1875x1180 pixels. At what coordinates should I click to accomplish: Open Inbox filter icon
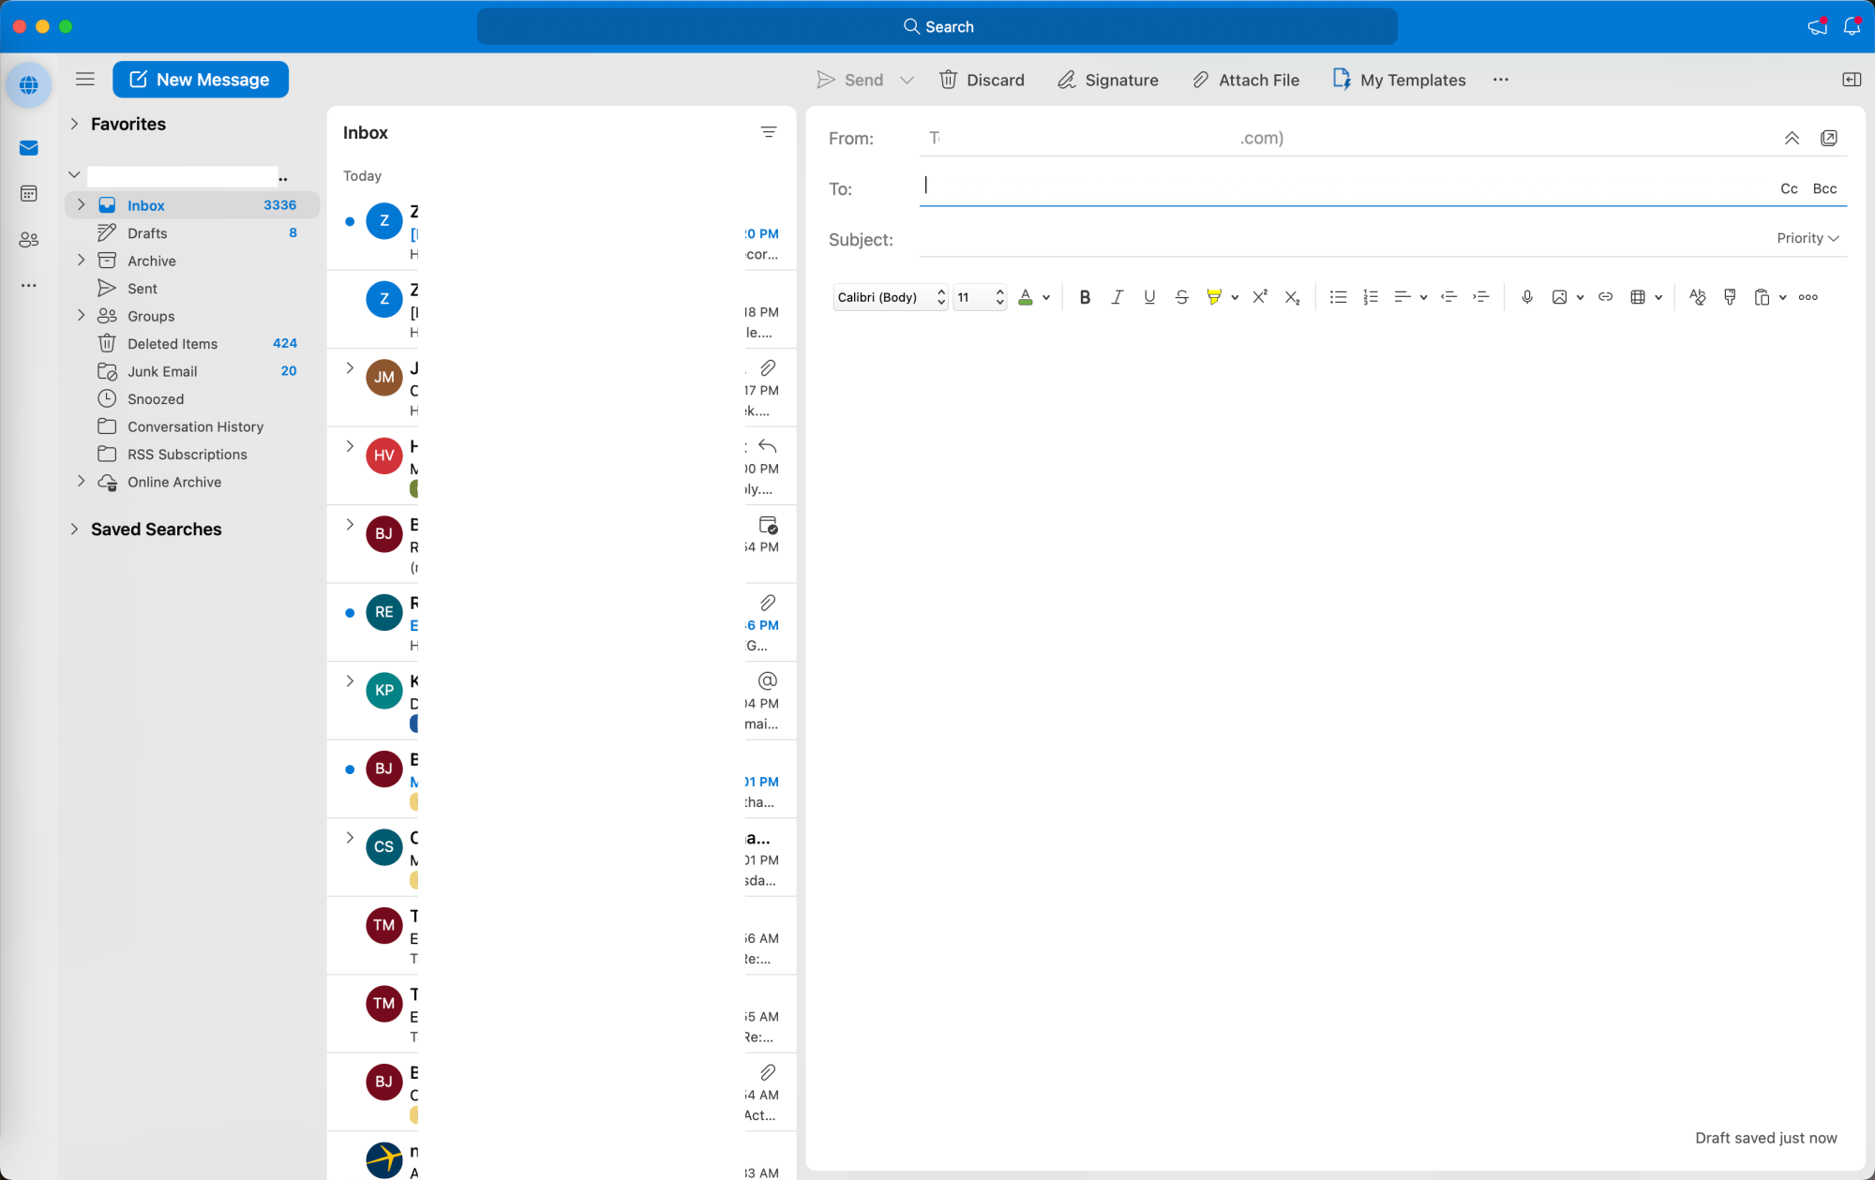click(x=769, y=132)
